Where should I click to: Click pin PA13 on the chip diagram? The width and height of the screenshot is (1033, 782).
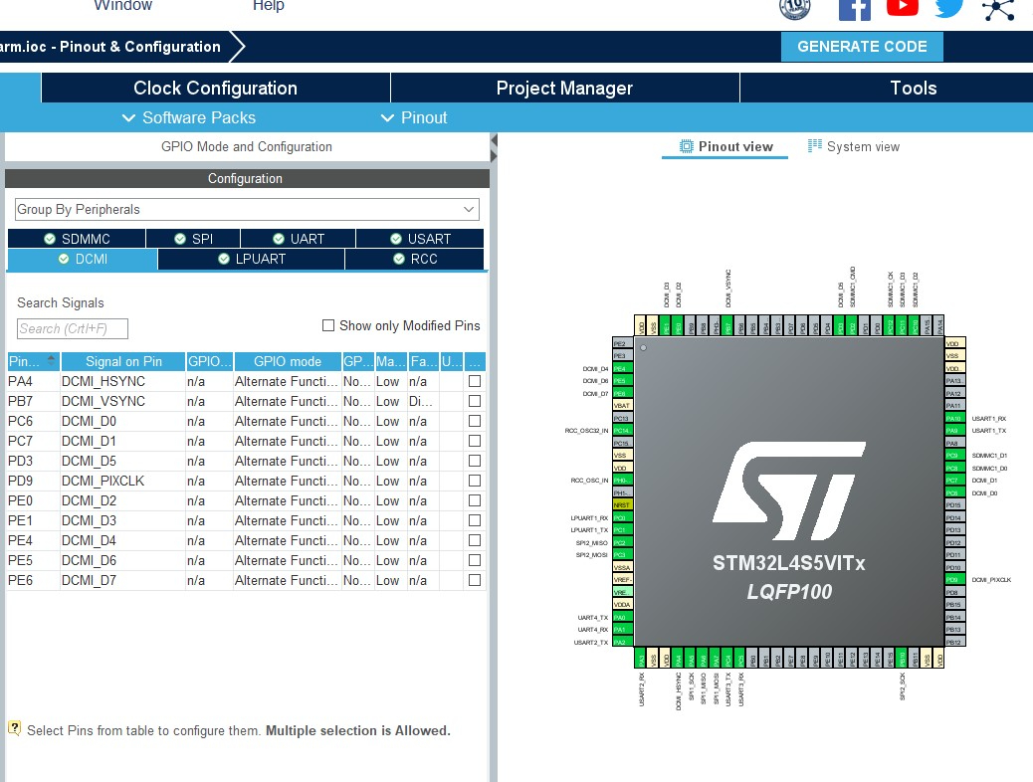(x=954, y=381)
